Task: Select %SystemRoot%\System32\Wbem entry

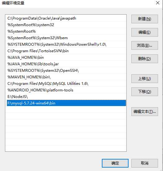Action: (x=66, y=38)
